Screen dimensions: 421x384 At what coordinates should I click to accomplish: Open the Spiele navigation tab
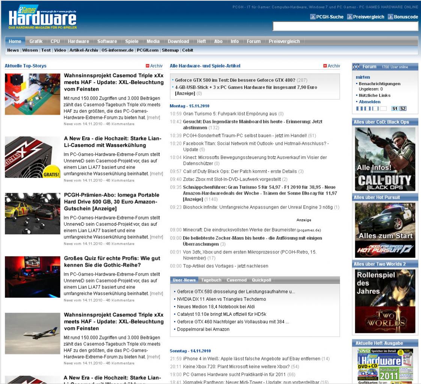(x=132, y=41)
